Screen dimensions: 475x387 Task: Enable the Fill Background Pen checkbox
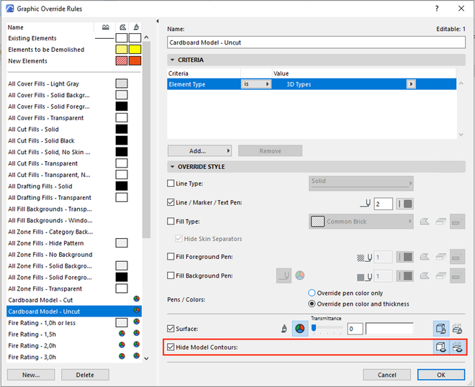[171, 276]
